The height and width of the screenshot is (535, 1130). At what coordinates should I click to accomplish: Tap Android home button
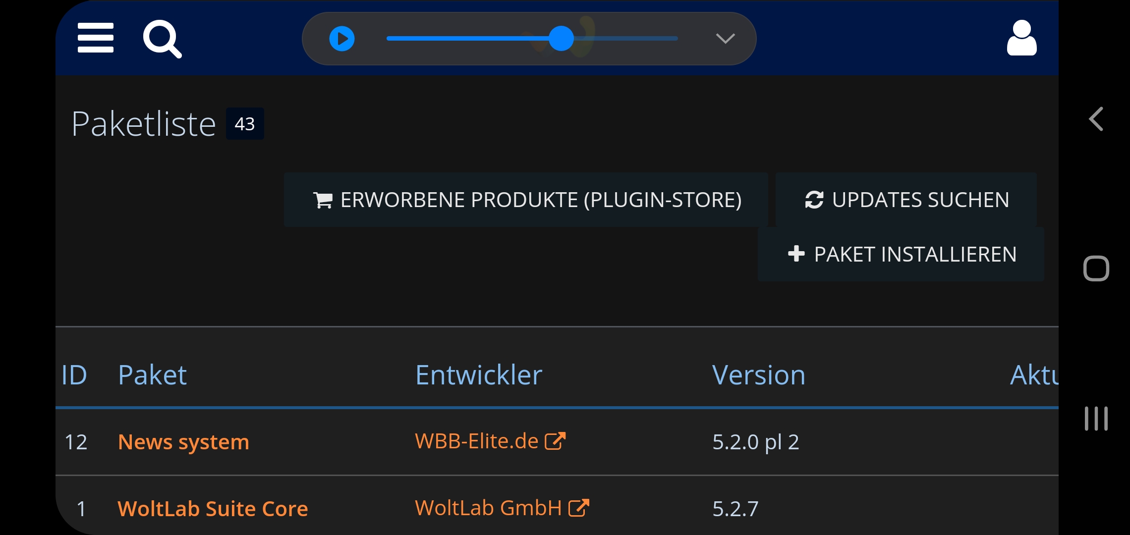[x=1096, y=268]
